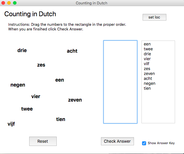Click the draggable word 'negen'
The width and height of the screenshot is (184, 154).
point(18,85)
